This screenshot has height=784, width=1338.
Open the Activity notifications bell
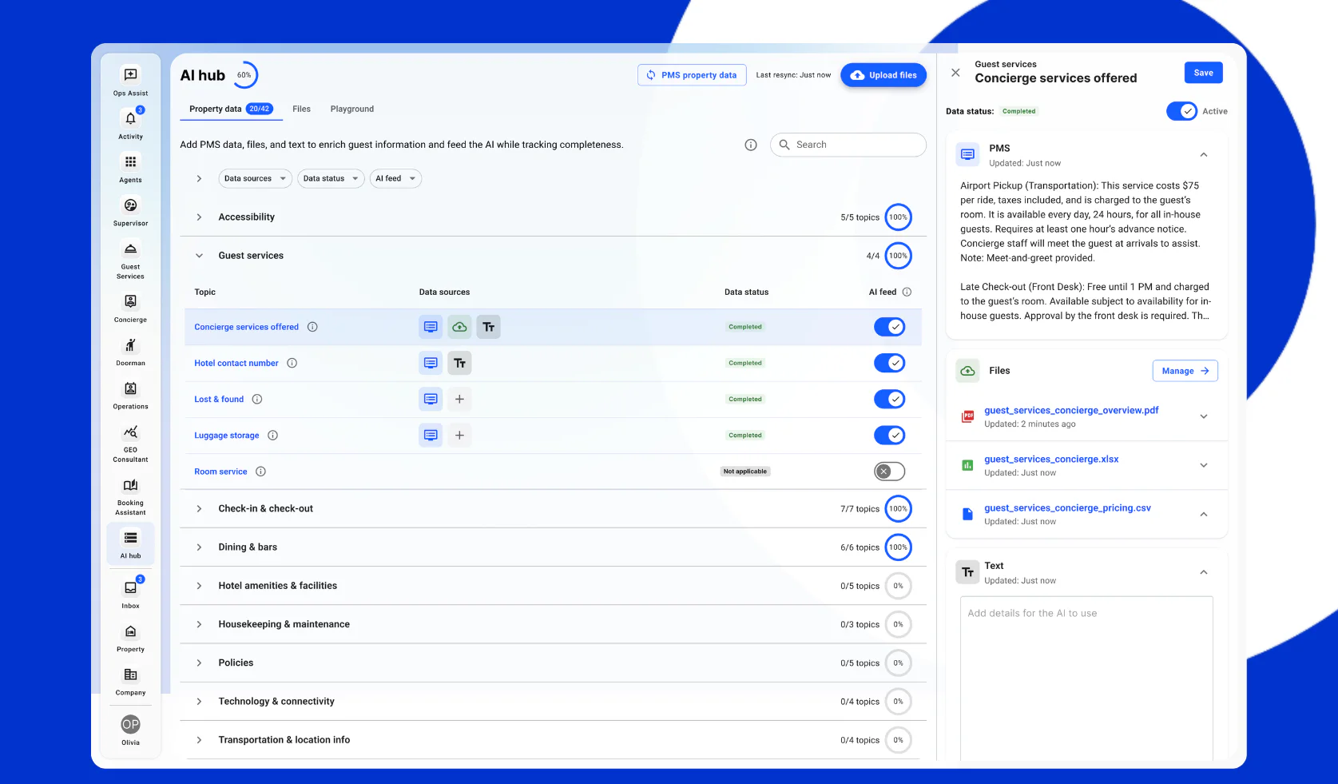(130, 118)
